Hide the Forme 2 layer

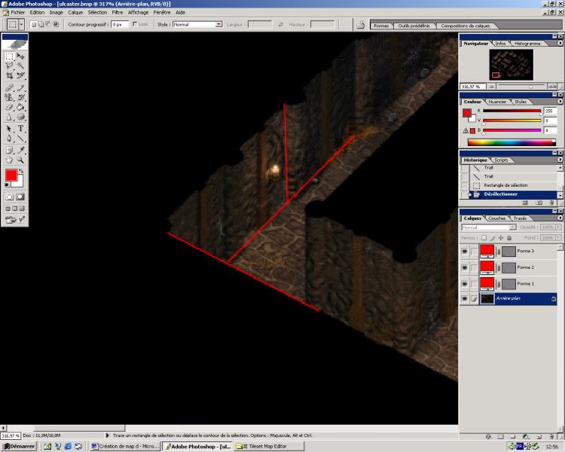(x=465, y=267)
